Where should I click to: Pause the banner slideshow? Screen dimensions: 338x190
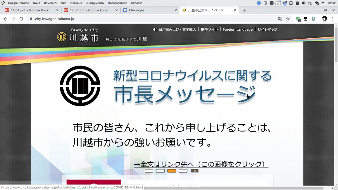tap(195, 171)
